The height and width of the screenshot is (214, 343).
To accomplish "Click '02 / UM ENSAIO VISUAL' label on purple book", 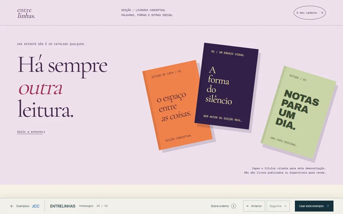I will tap(228, 53).
